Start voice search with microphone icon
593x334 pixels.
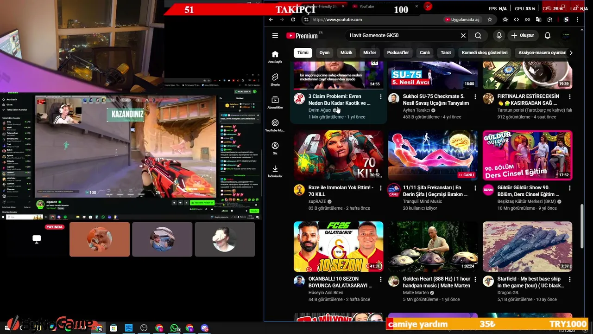coord(499,36)
